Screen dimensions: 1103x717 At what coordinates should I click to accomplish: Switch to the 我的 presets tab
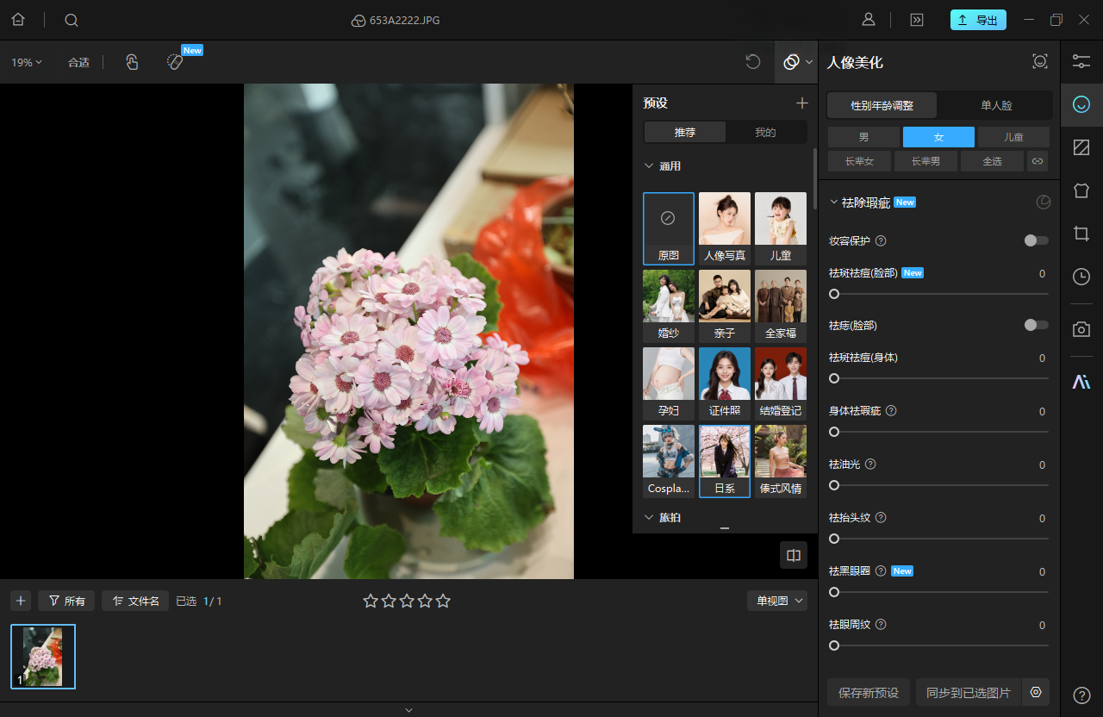(x=765, y=132)
